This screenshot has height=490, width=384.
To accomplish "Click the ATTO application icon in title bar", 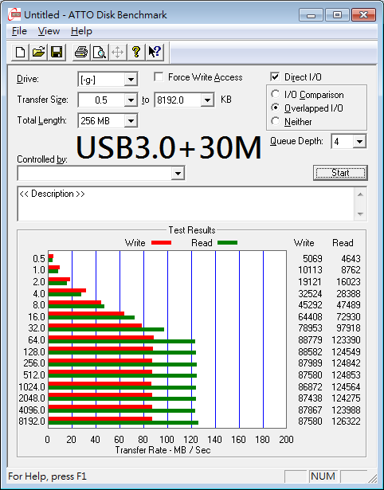I will tap(14, 14).
